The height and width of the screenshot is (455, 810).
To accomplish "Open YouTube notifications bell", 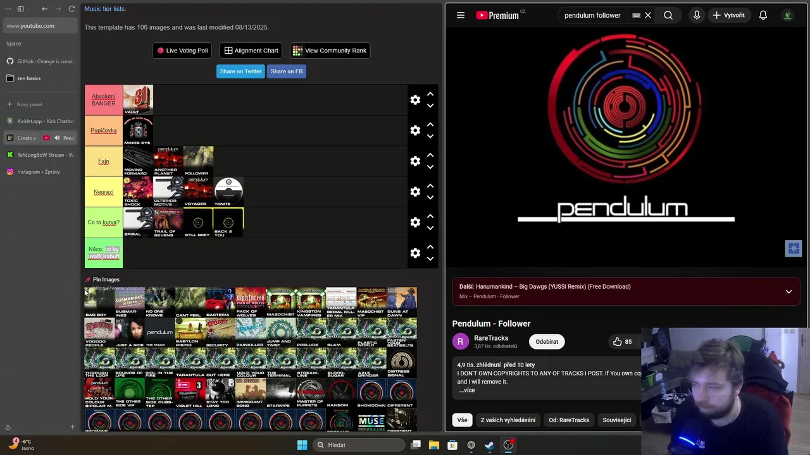I will point(763,15).
